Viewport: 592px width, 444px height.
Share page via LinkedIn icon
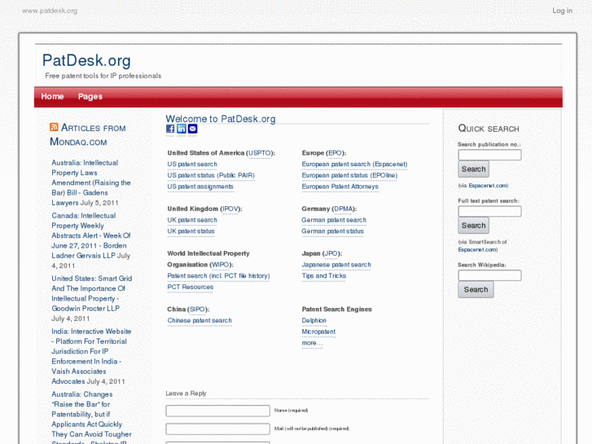[x=182, y=129]
